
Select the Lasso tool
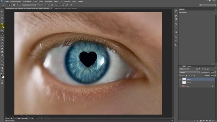click(x=2, y=18)
